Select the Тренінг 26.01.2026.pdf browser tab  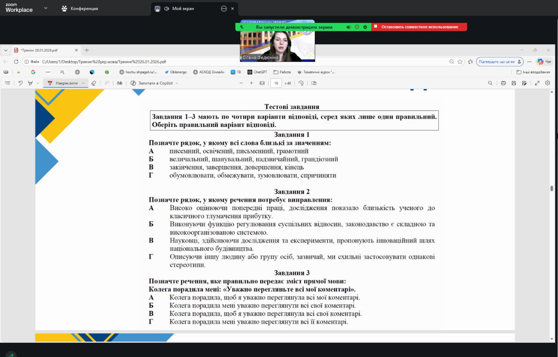[x=44, y=50]
